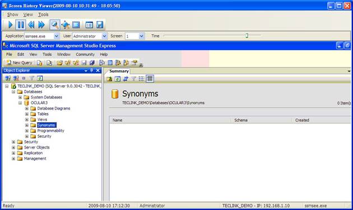Switch Summary to Report details view icon
The image size is (353, 210).
click(150, 79)
